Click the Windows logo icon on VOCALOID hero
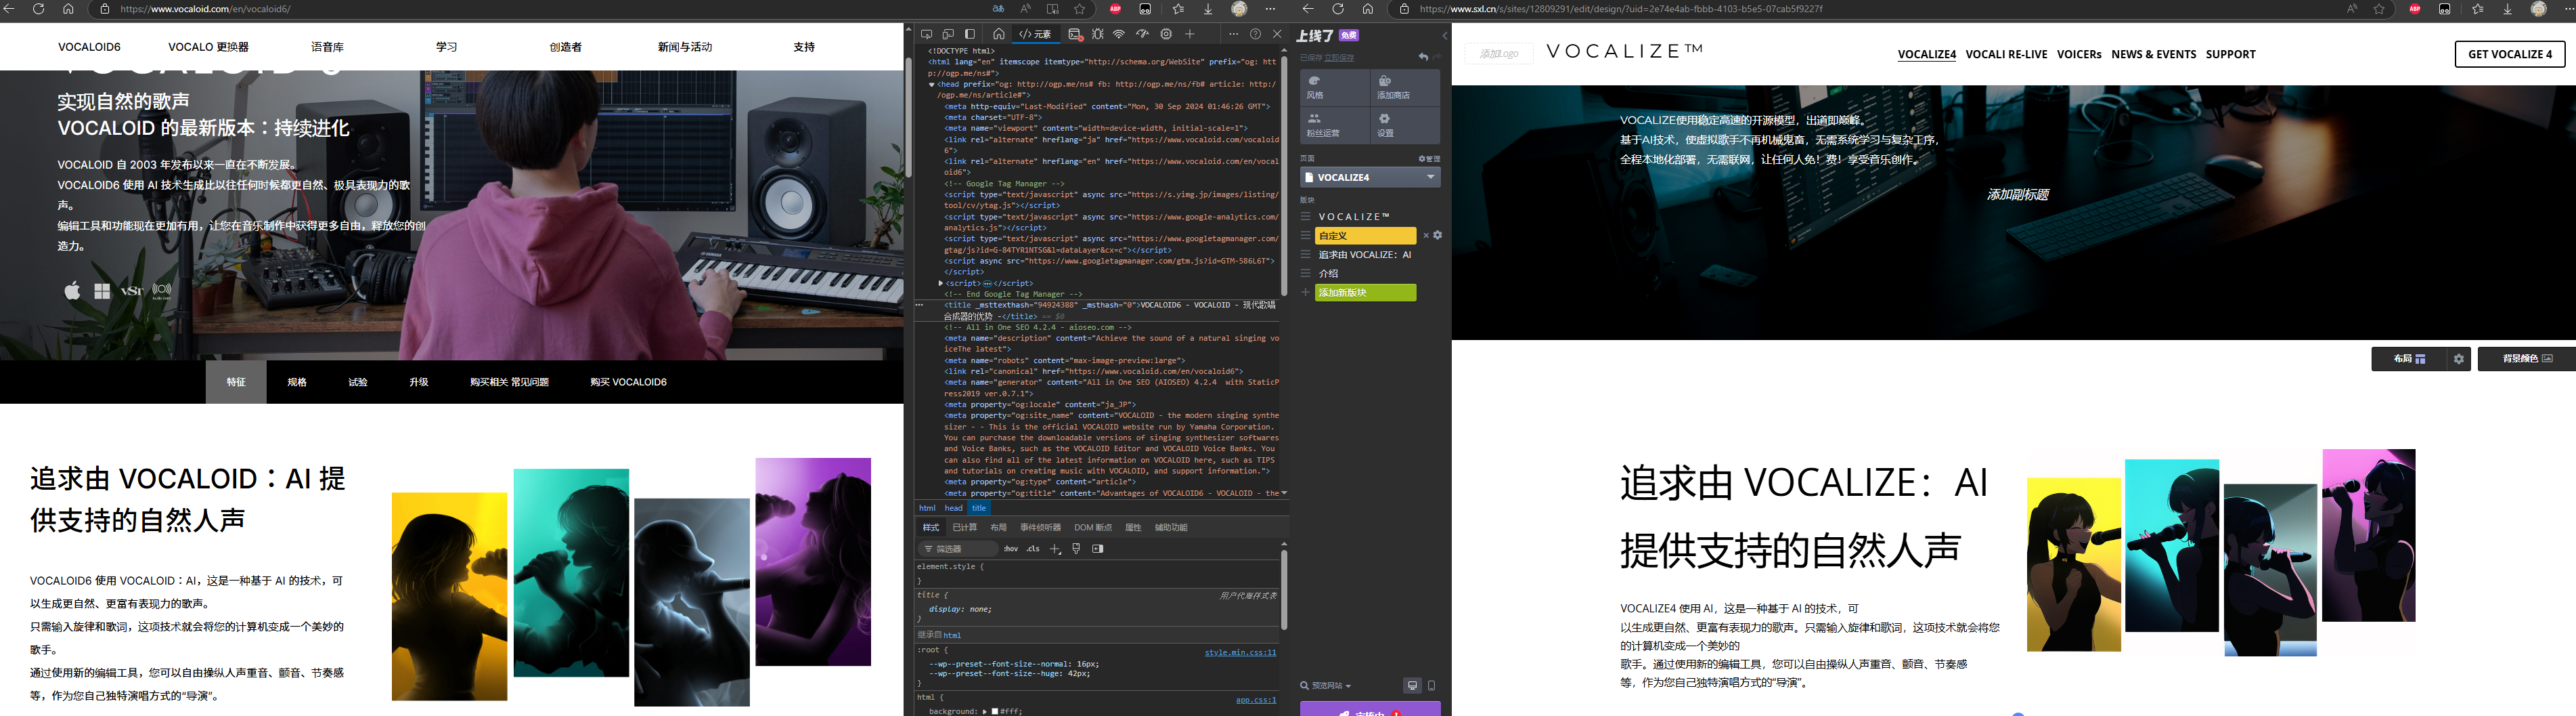The width and height of the screenshot is (2576, 716). tap(102, 291)
